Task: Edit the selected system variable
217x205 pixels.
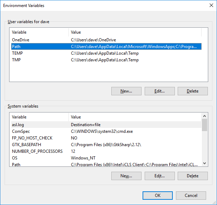Action: click(x=159, y=176)
